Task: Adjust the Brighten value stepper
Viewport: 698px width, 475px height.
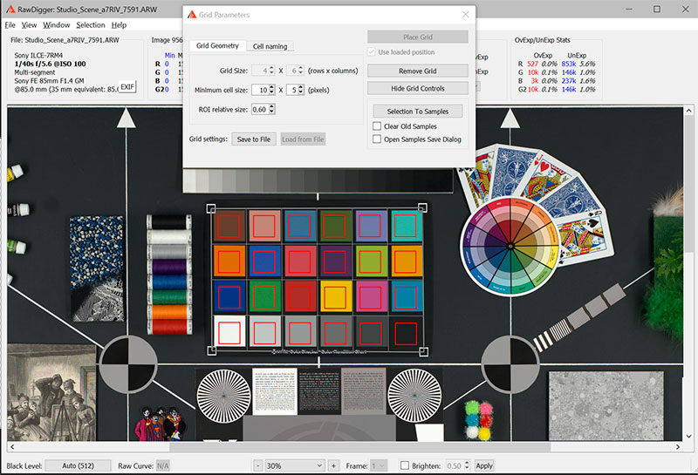Action: pos(467,465)
